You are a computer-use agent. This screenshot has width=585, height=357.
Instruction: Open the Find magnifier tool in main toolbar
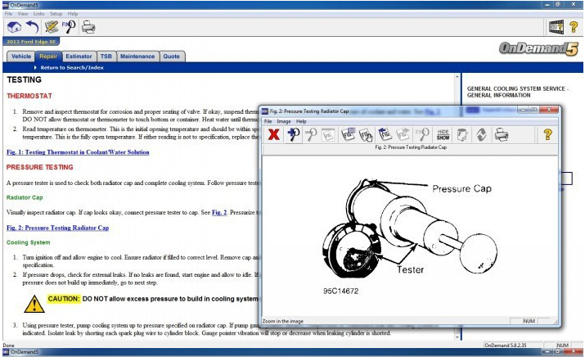click(x=69, y=27)
